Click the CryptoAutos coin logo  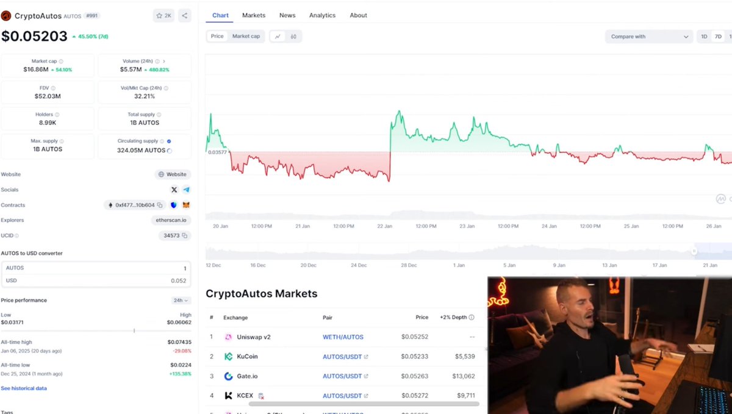point(6,15)
